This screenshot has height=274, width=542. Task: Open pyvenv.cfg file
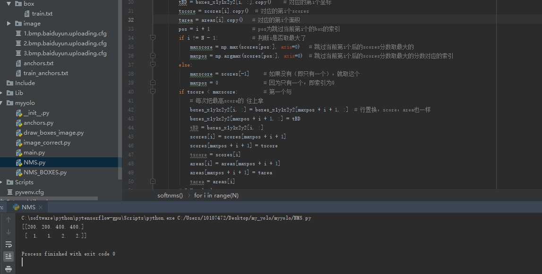coord(29,192)
